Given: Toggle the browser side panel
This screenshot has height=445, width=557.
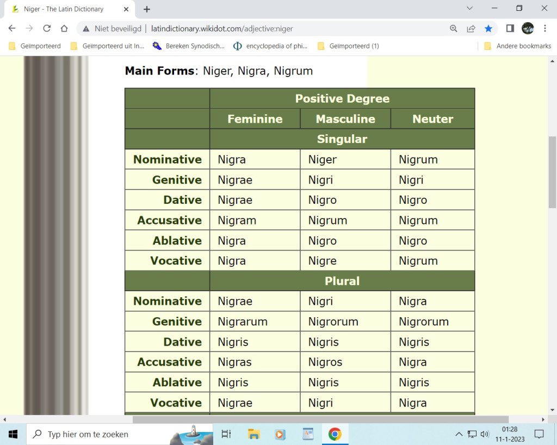Looking at the screenshot, I should coord(510,28).
